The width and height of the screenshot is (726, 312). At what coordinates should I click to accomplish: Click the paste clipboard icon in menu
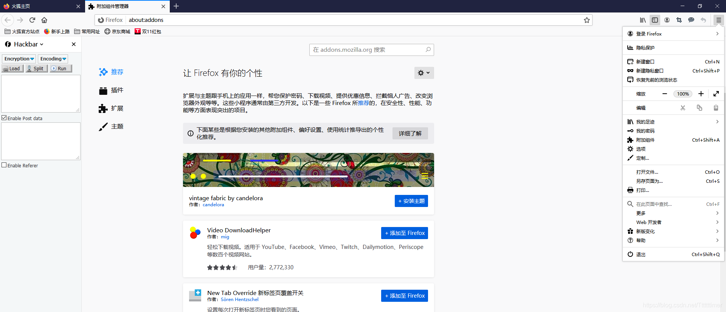pyautogui.click(x=716, y=108)
